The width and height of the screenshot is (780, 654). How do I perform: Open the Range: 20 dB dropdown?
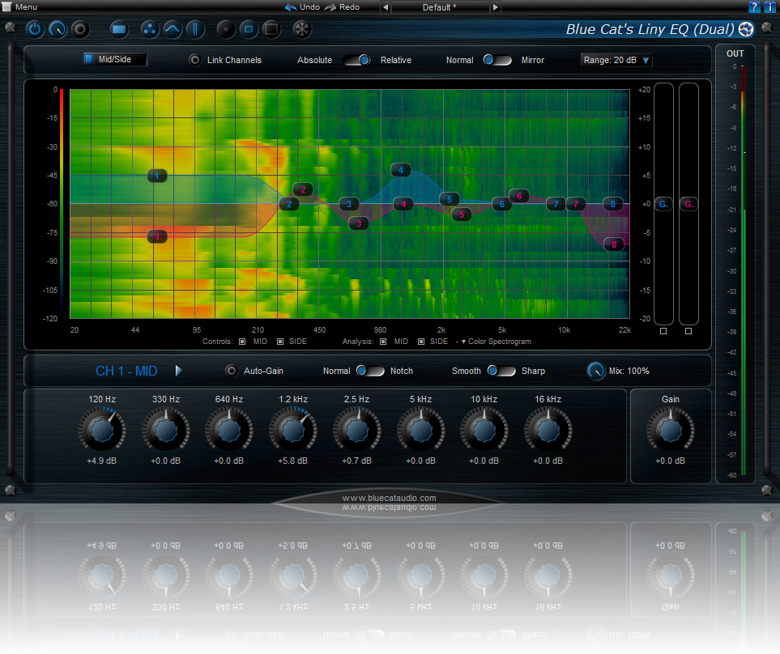[616, 60]
